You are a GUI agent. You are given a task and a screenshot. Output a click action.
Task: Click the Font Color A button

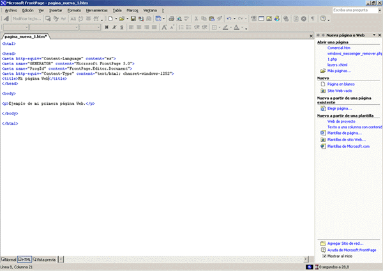pos(237,27)
